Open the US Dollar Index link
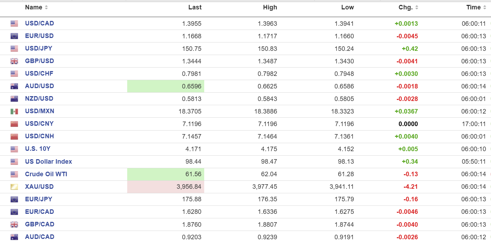 pyautogui.click(x=48, y=162)
